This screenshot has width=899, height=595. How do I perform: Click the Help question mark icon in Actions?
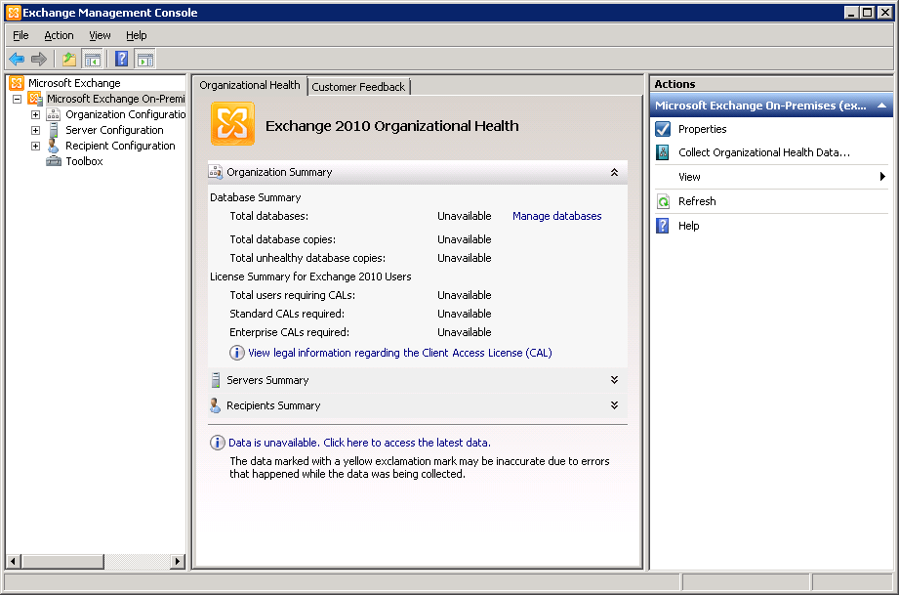[x=663, y=226]
